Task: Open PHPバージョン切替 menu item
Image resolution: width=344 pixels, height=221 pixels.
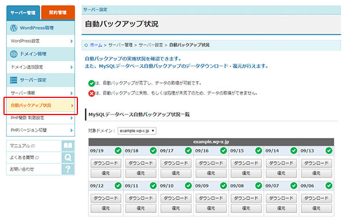Action: [x=41, y=130]
